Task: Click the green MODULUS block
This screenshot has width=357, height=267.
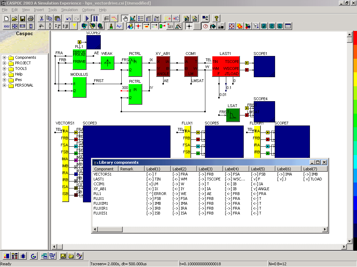Action: click(79, 87)
